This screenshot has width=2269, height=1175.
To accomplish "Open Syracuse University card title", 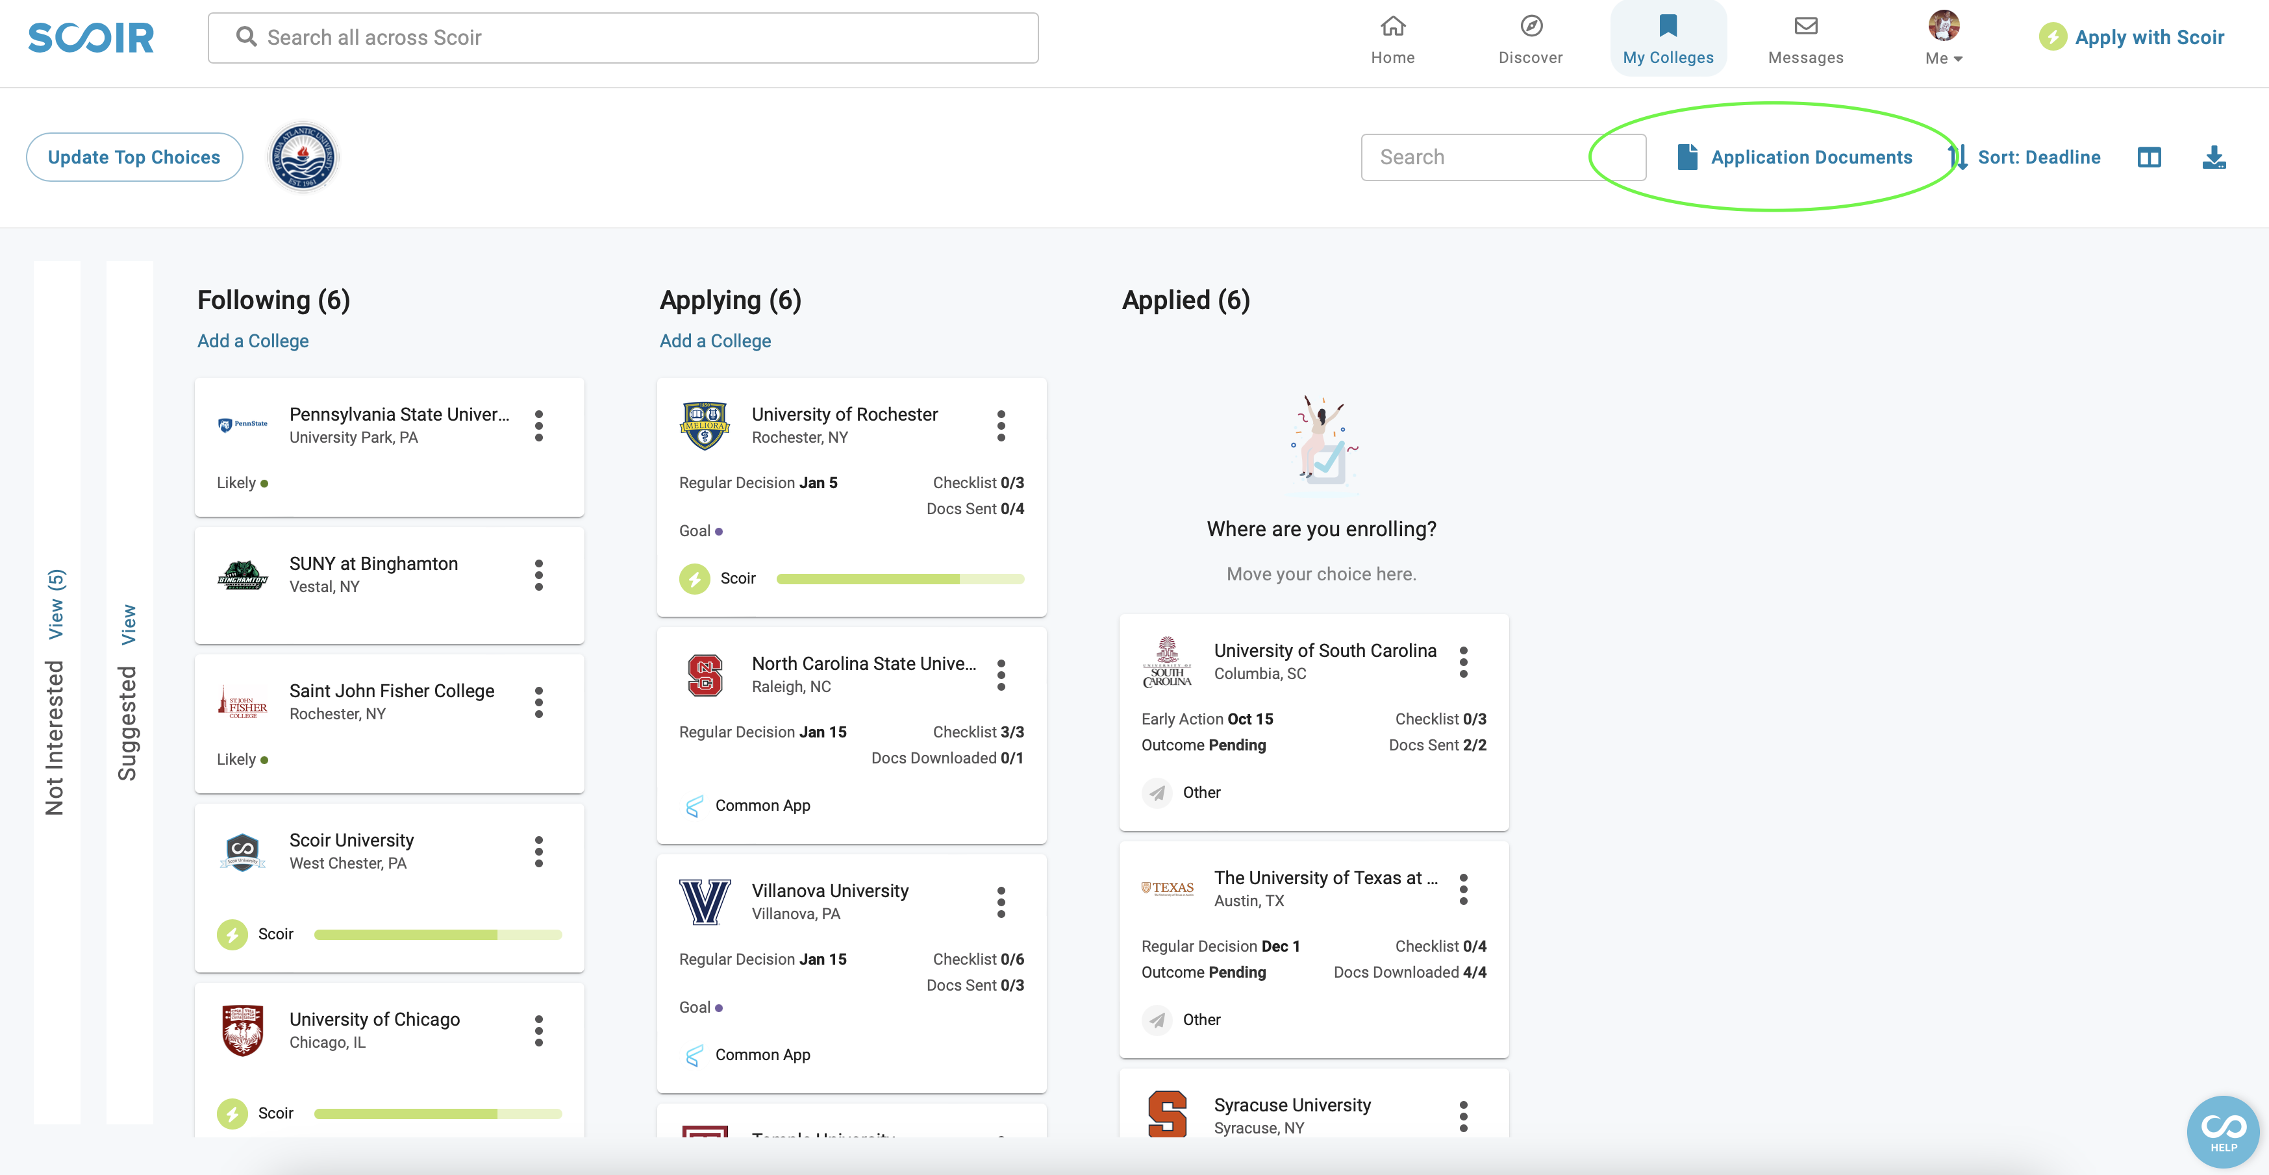I will (x=1292, y=1104).
